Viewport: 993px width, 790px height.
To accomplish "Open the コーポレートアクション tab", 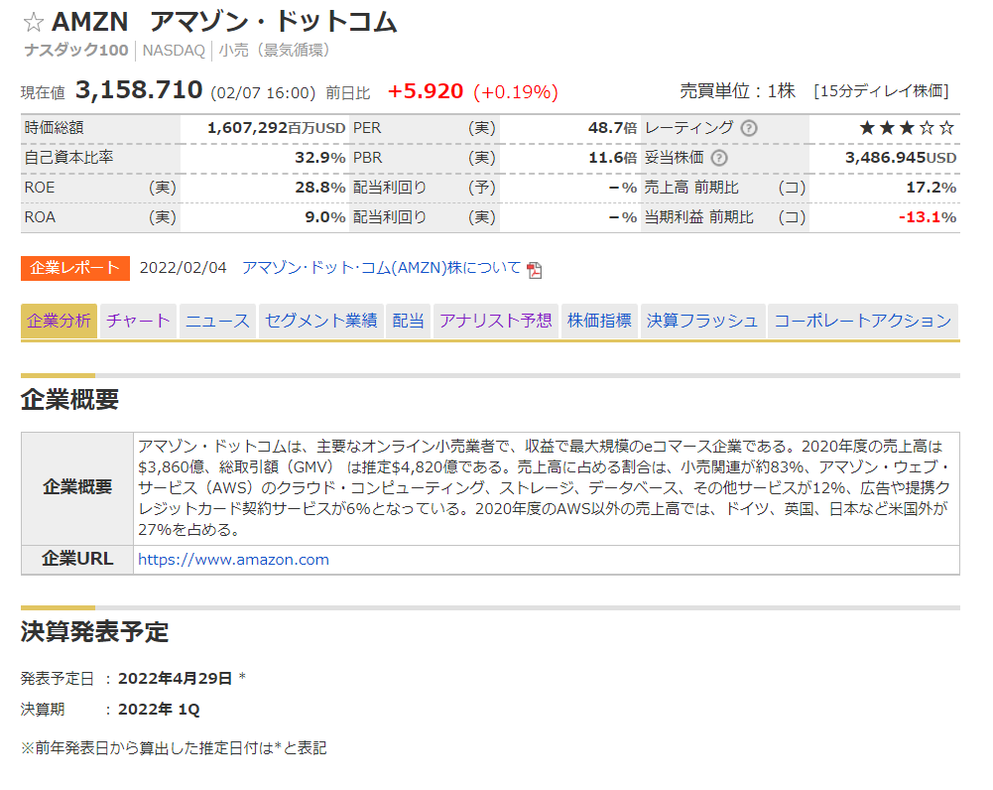I will point(863,321).
